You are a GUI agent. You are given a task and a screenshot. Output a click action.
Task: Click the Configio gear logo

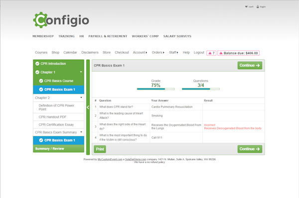[x=40, y=20]
